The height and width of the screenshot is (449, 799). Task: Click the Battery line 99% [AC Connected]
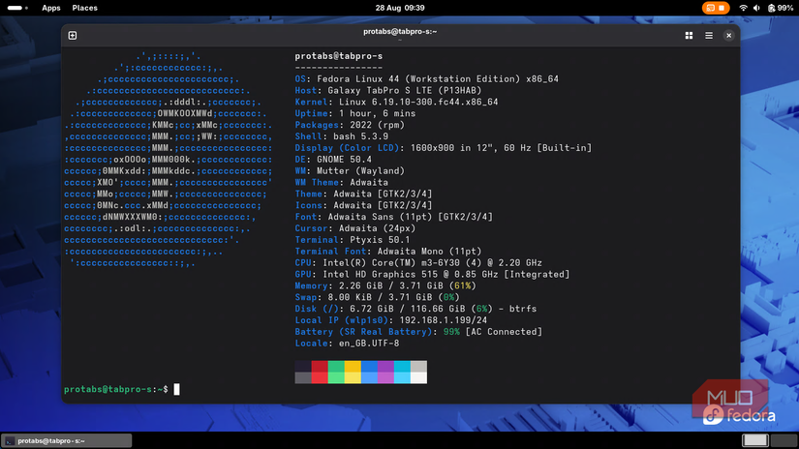(x=418, y=332)
